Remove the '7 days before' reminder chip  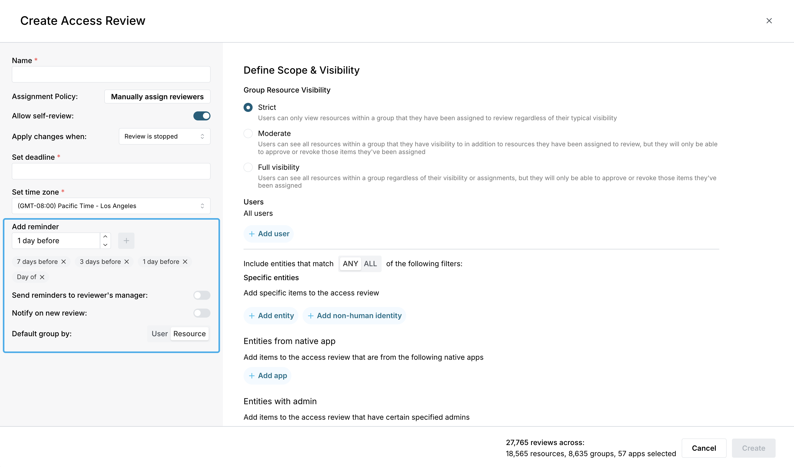coord(64,262)
